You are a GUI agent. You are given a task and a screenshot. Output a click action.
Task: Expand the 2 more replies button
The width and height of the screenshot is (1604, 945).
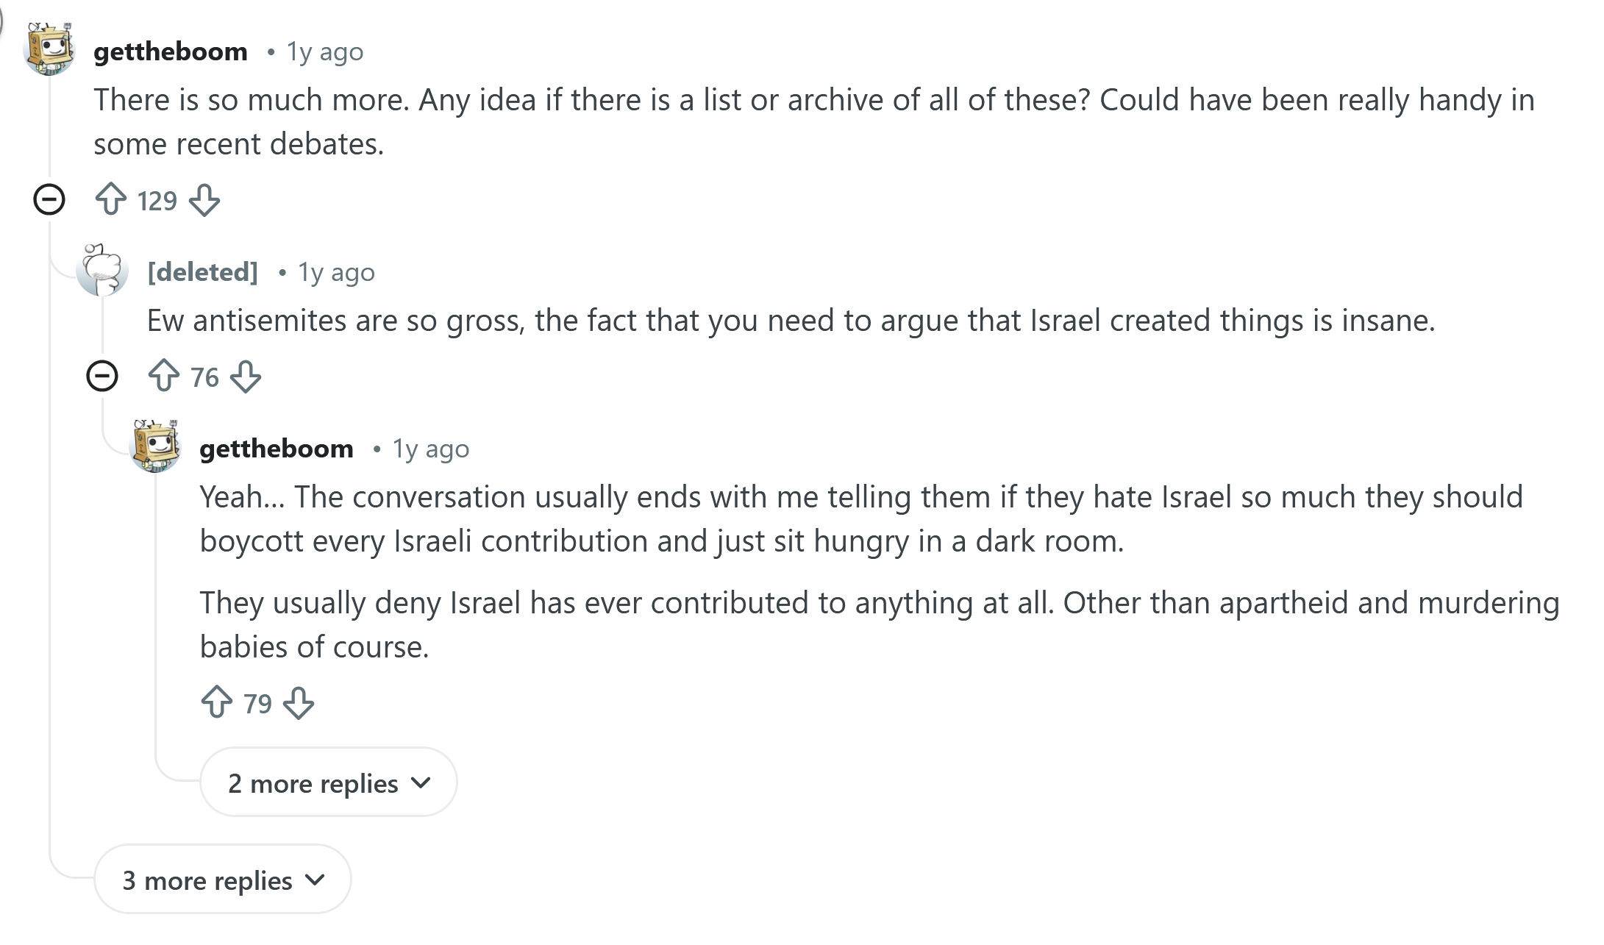[328, 782]
